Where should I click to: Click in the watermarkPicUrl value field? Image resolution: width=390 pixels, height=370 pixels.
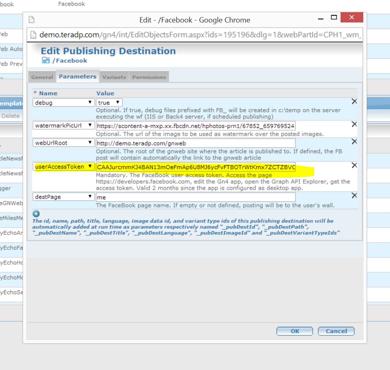[196, 126]
